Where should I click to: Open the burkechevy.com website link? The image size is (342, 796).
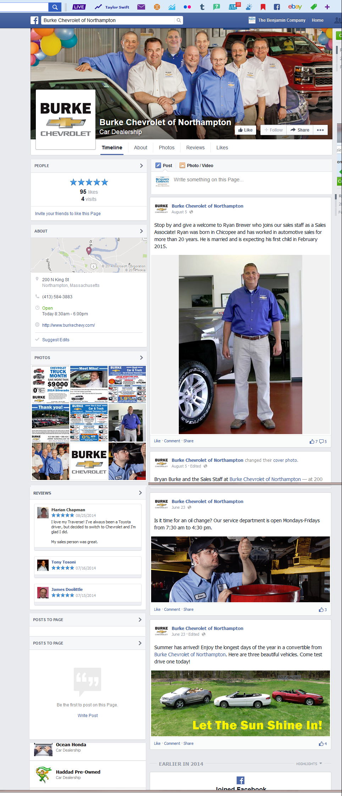click(68, 325)
